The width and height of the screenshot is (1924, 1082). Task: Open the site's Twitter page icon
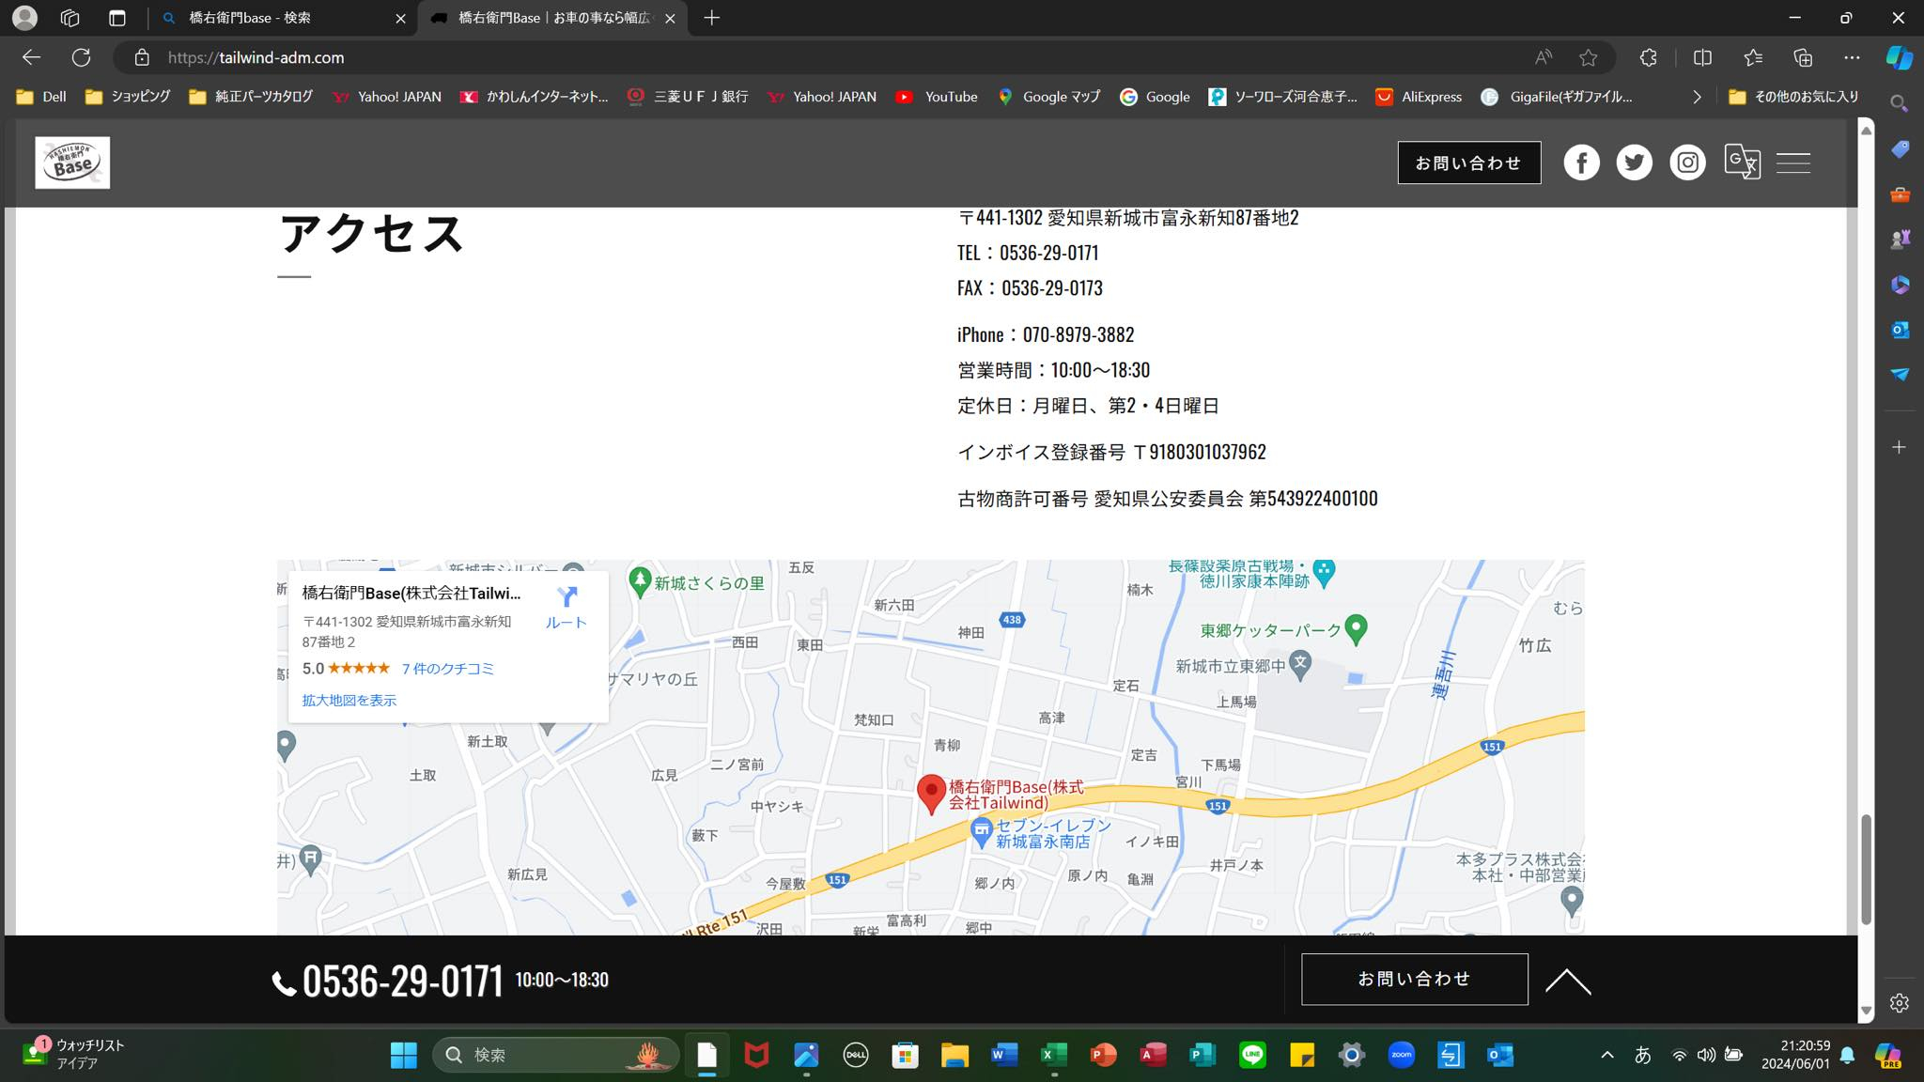[1634, 162]
